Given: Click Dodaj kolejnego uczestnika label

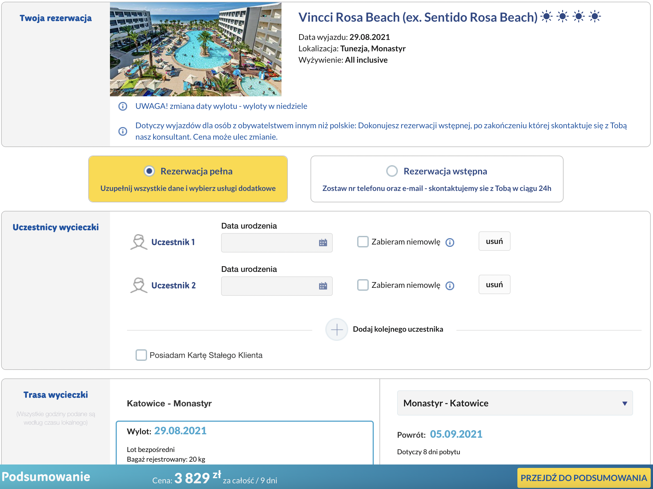Looking at the screenshot, I should coord(398,329).
